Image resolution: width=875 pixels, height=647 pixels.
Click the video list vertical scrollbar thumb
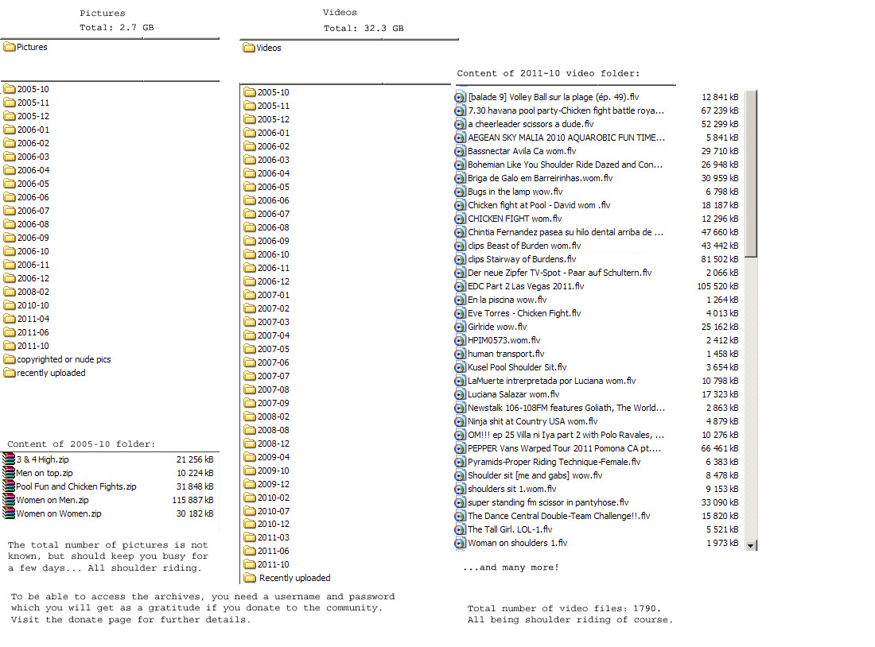click(751, 174)
